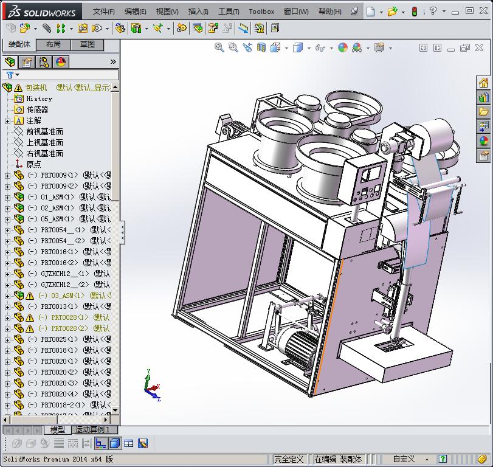The width and height of the screenshot is (493, 467).
Task: Open the 工具(T) menu
Action: [x=229, y=12]
